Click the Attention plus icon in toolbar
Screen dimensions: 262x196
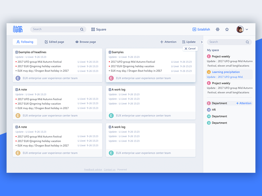click(x=162, y=42)
